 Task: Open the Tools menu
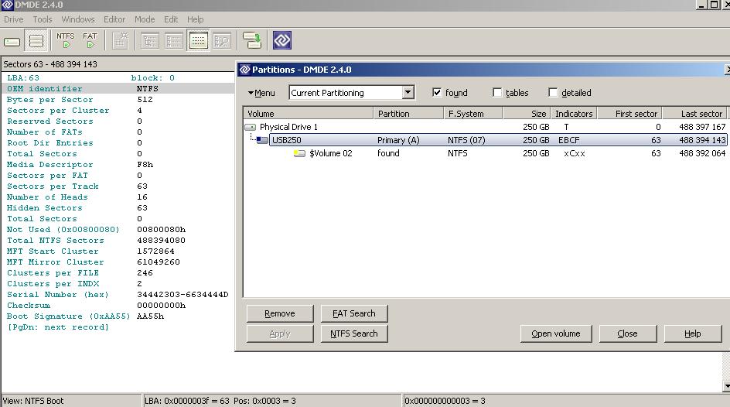pos(43,19)
